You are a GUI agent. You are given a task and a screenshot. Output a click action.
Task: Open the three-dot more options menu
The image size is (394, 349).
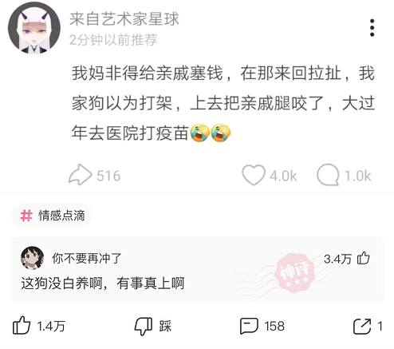coord(372,28)
